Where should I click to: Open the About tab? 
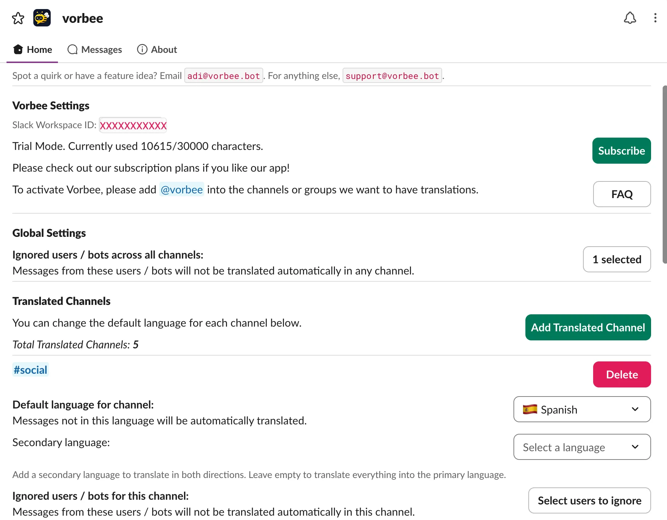157,50
